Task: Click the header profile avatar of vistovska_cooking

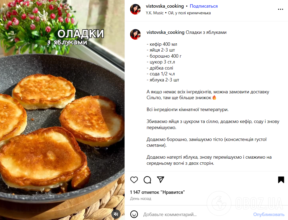Action: click(135, 9)
